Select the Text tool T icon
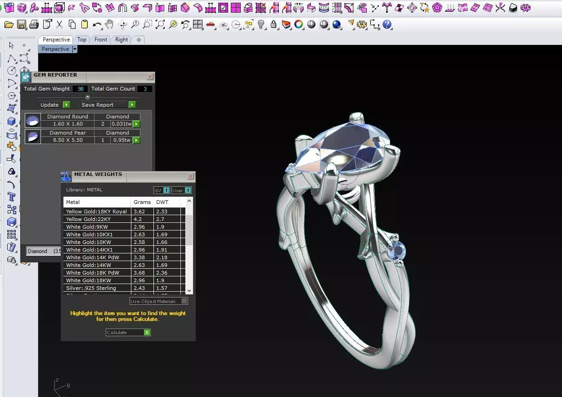The image size is (562, 397). click(12, 197)
